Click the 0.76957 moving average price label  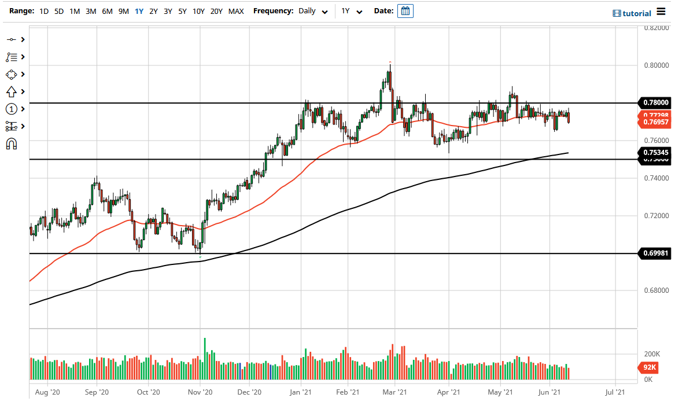click(656, 122)
